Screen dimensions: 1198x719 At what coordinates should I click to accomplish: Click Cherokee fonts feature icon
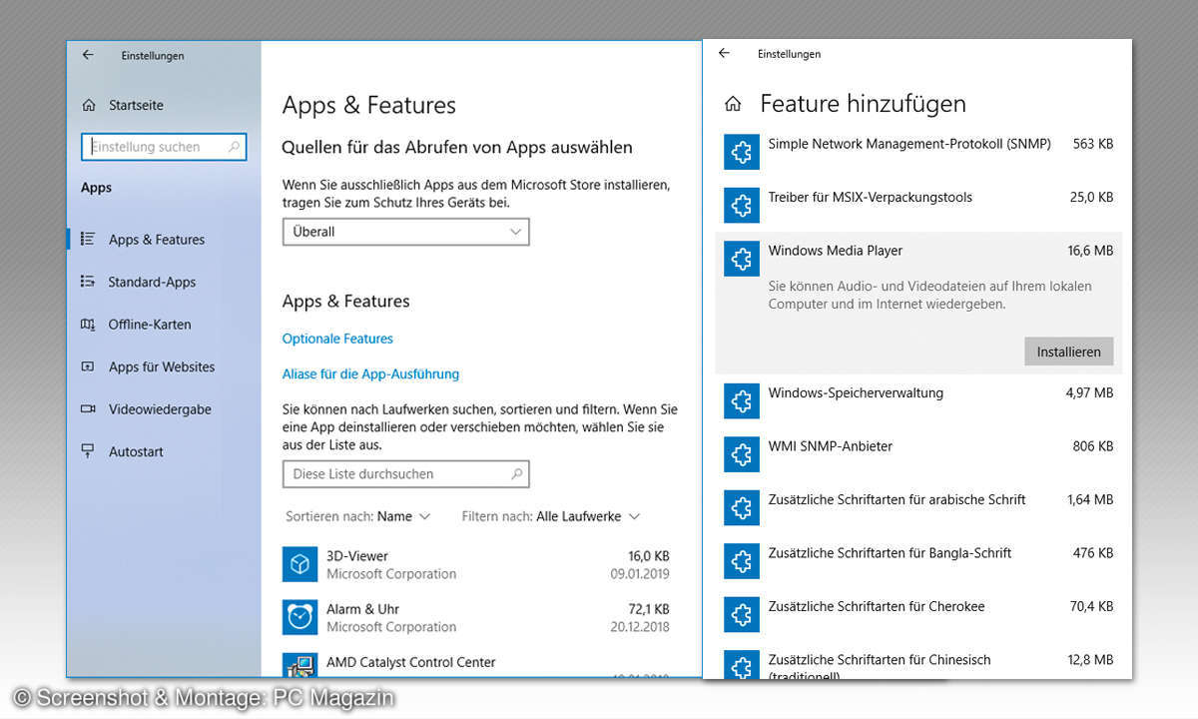(742, 615)
